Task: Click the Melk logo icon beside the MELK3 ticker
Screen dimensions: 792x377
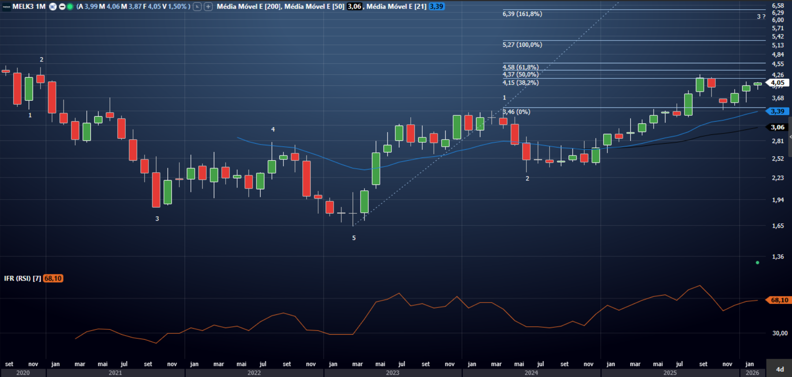Action: [x=6, y=7]
